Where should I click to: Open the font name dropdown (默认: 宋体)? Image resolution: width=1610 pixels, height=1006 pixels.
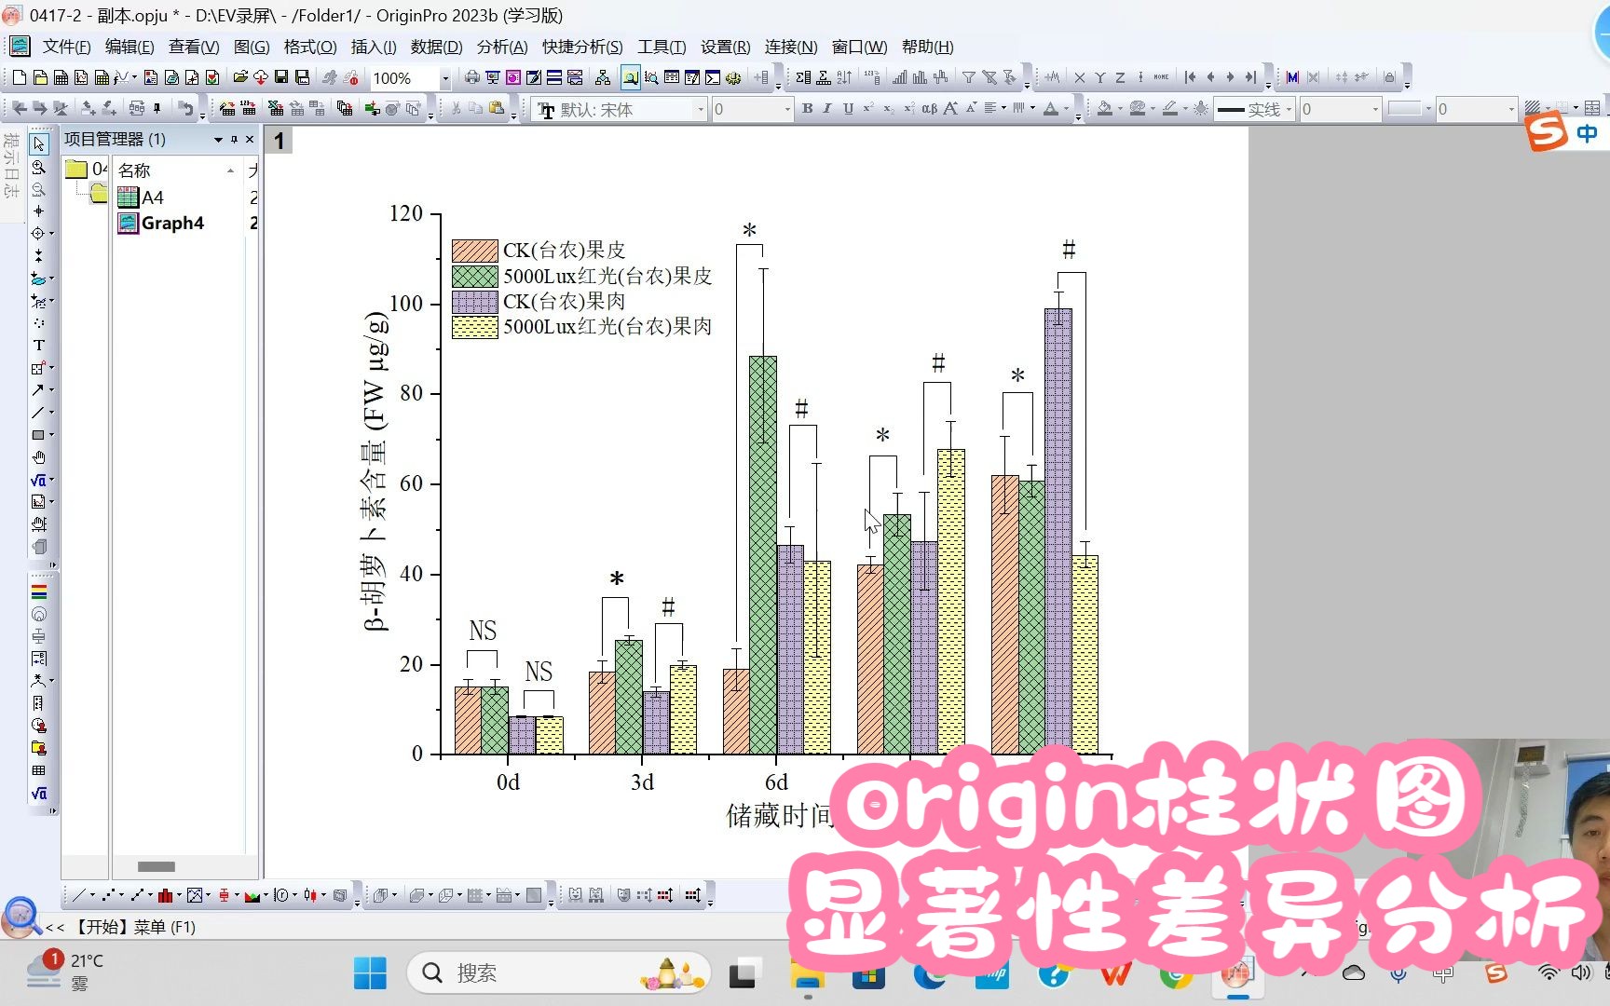tap(701, 110)
